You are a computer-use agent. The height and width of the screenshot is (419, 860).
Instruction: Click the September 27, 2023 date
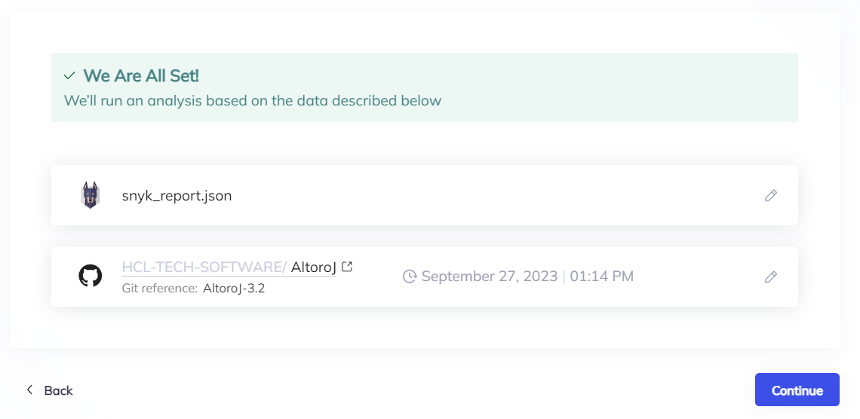coord(490,277)
